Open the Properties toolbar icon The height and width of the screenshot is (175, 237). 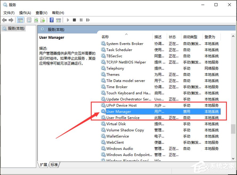[x=29, y=20]
